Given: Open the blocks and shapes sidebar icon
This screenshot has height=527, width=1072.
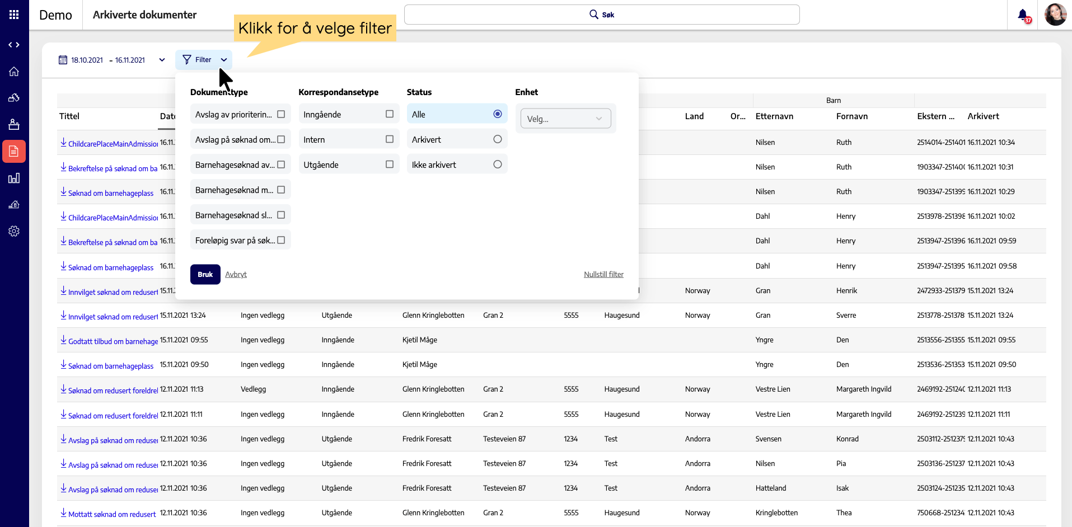Looking at the screenshot, I should tap(14, 97).
